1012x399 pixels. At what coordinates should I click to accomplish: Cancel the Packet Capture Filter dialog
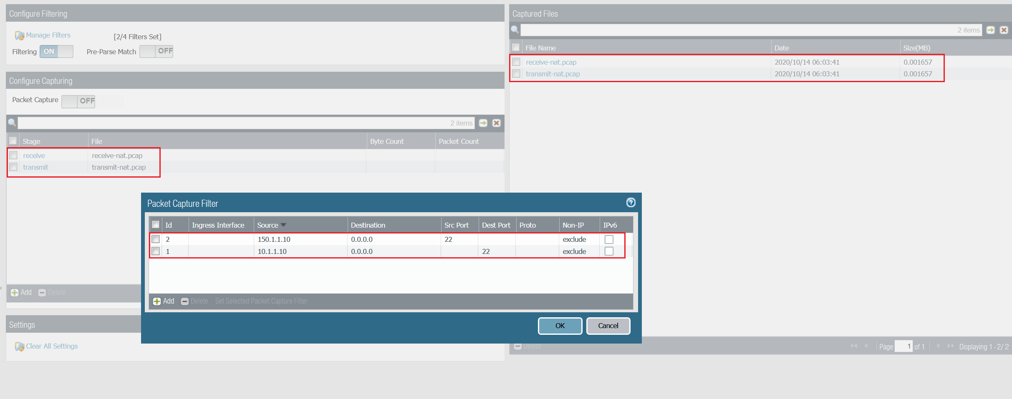[608, 326]
